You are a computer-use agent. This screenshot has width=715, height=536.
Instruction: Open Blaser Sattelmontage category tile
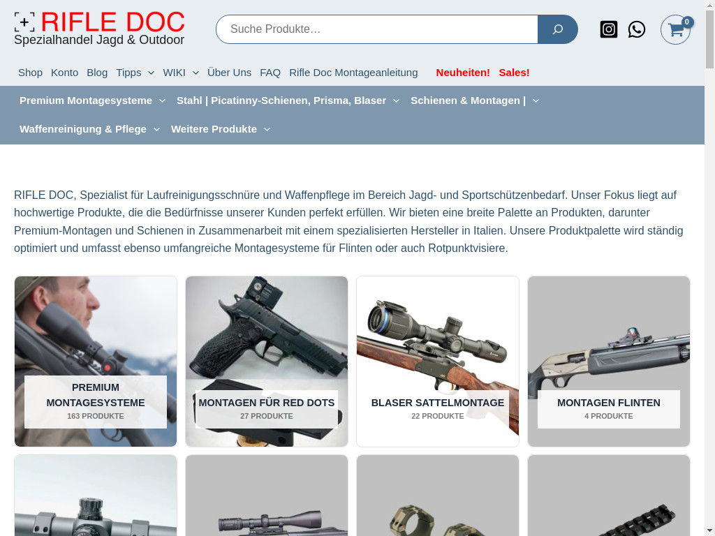pos(438,362)
